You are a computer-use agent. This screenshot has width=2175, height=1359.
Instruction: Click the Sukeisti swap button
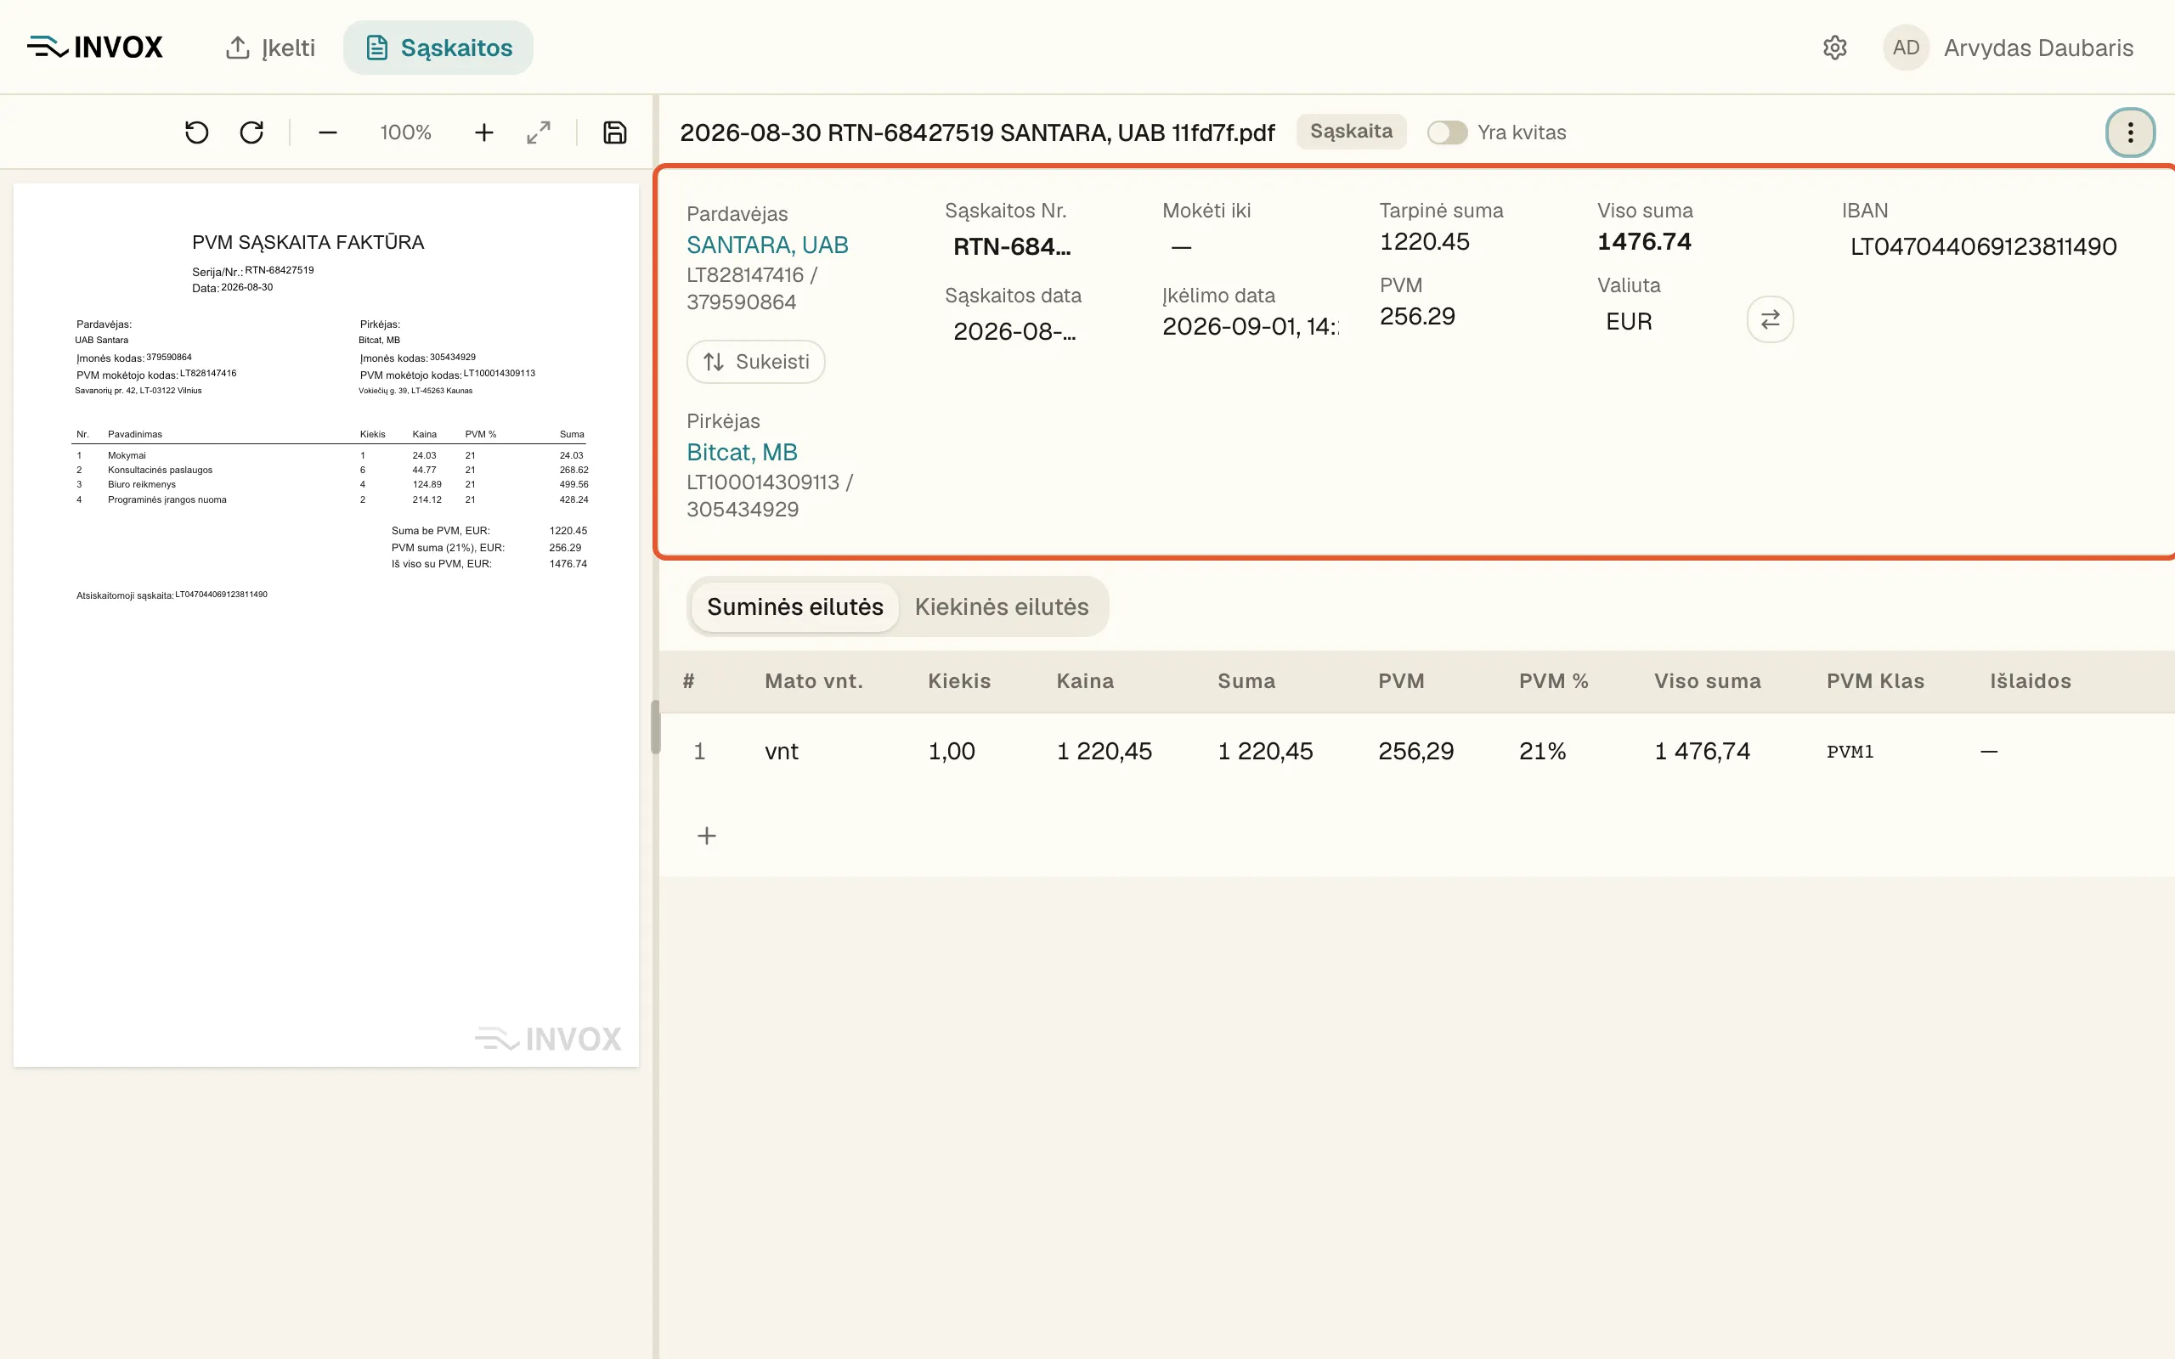pyautogui.click(x=756, y=361)
